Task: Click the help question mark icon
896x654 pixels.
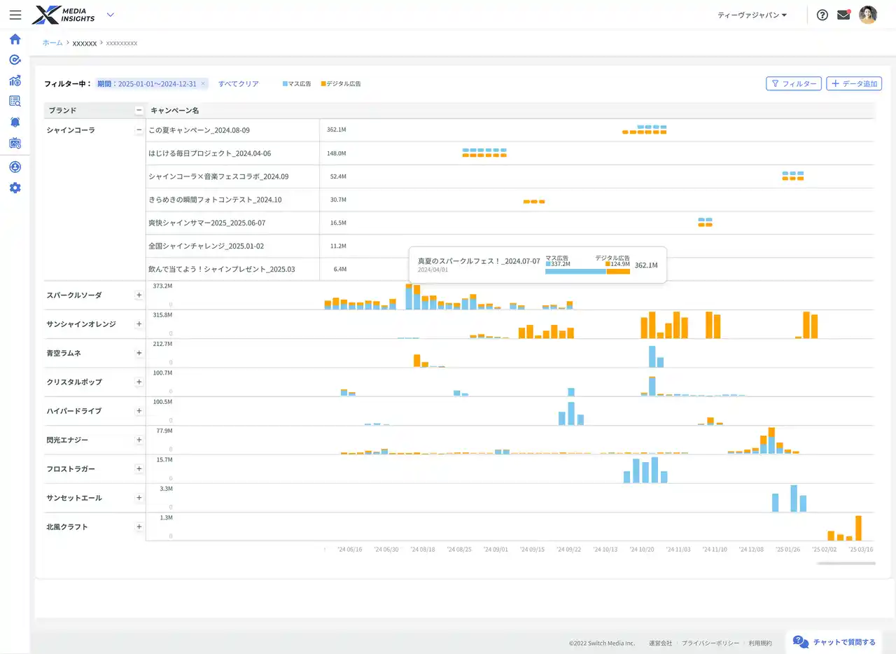Action: [x=822, y=15]
